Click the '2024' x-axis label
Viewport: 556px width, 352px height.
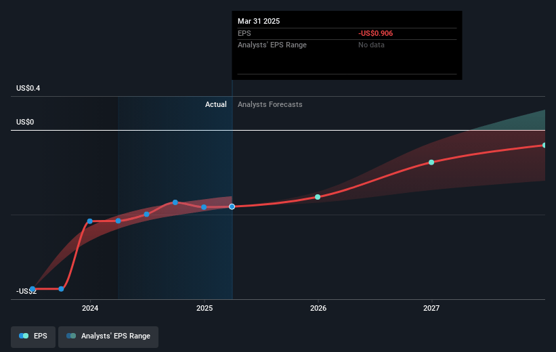pos(90,309)
